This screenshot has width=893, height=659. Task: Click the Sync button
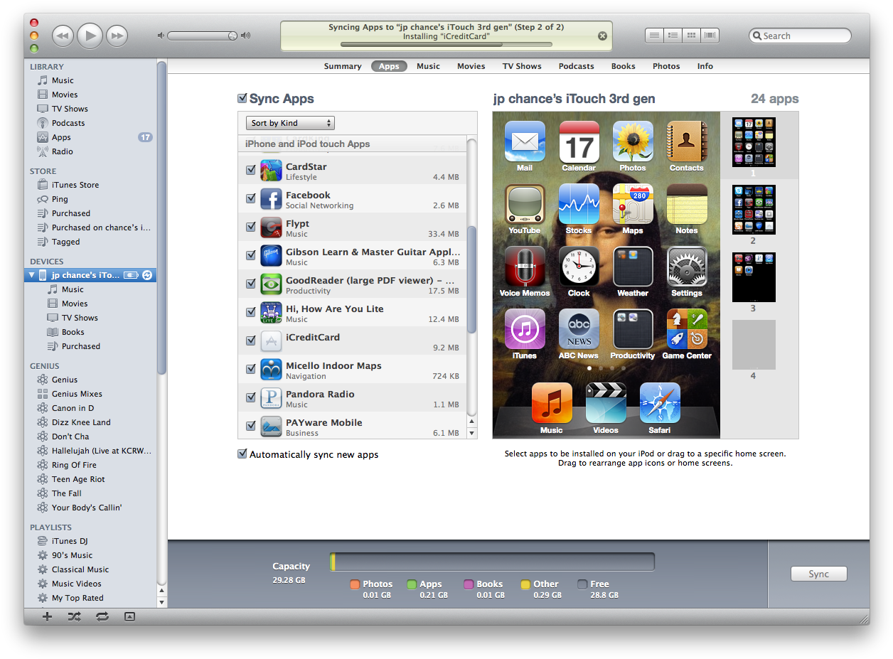point(818,574)
